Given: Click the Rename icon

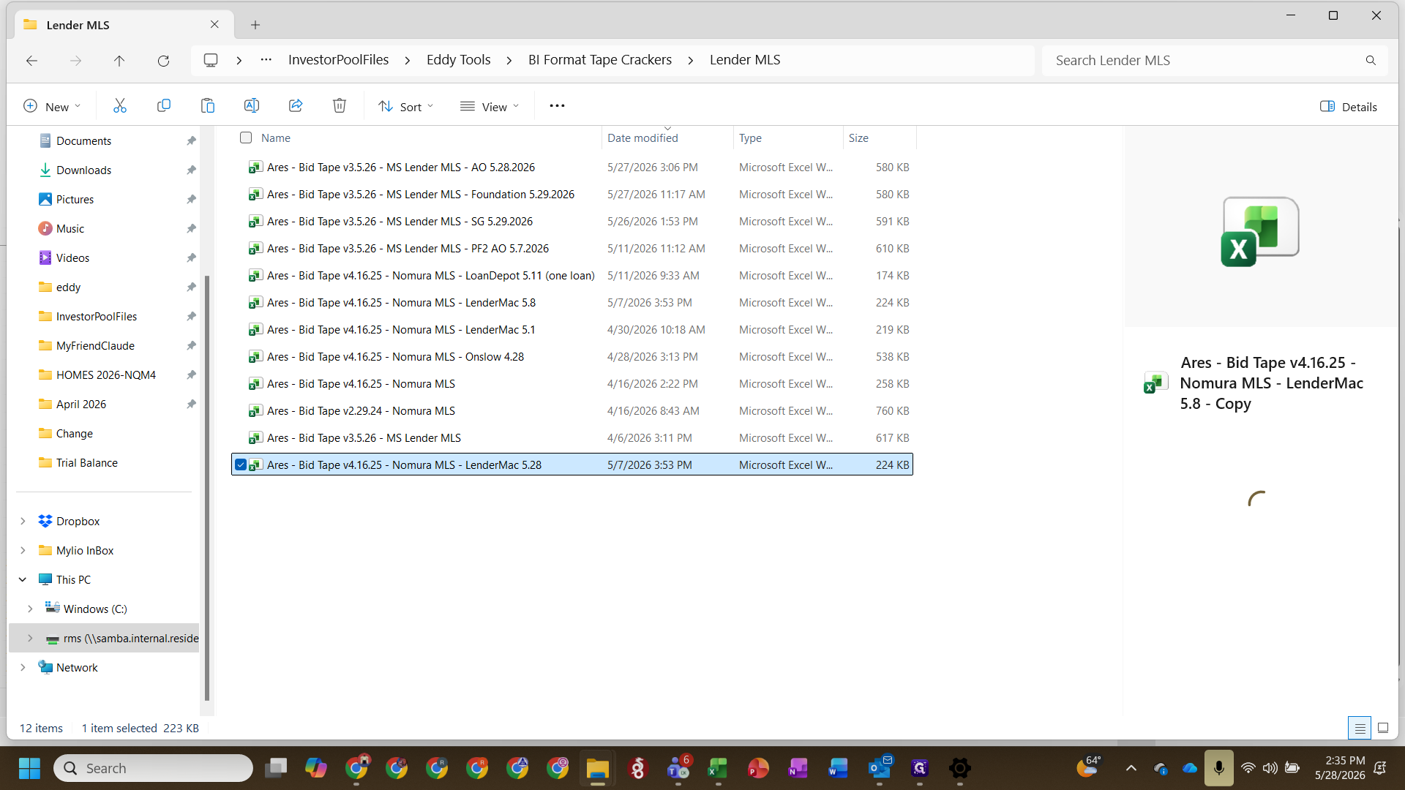Looking at the screenshot, I should (x=252, y=106).
